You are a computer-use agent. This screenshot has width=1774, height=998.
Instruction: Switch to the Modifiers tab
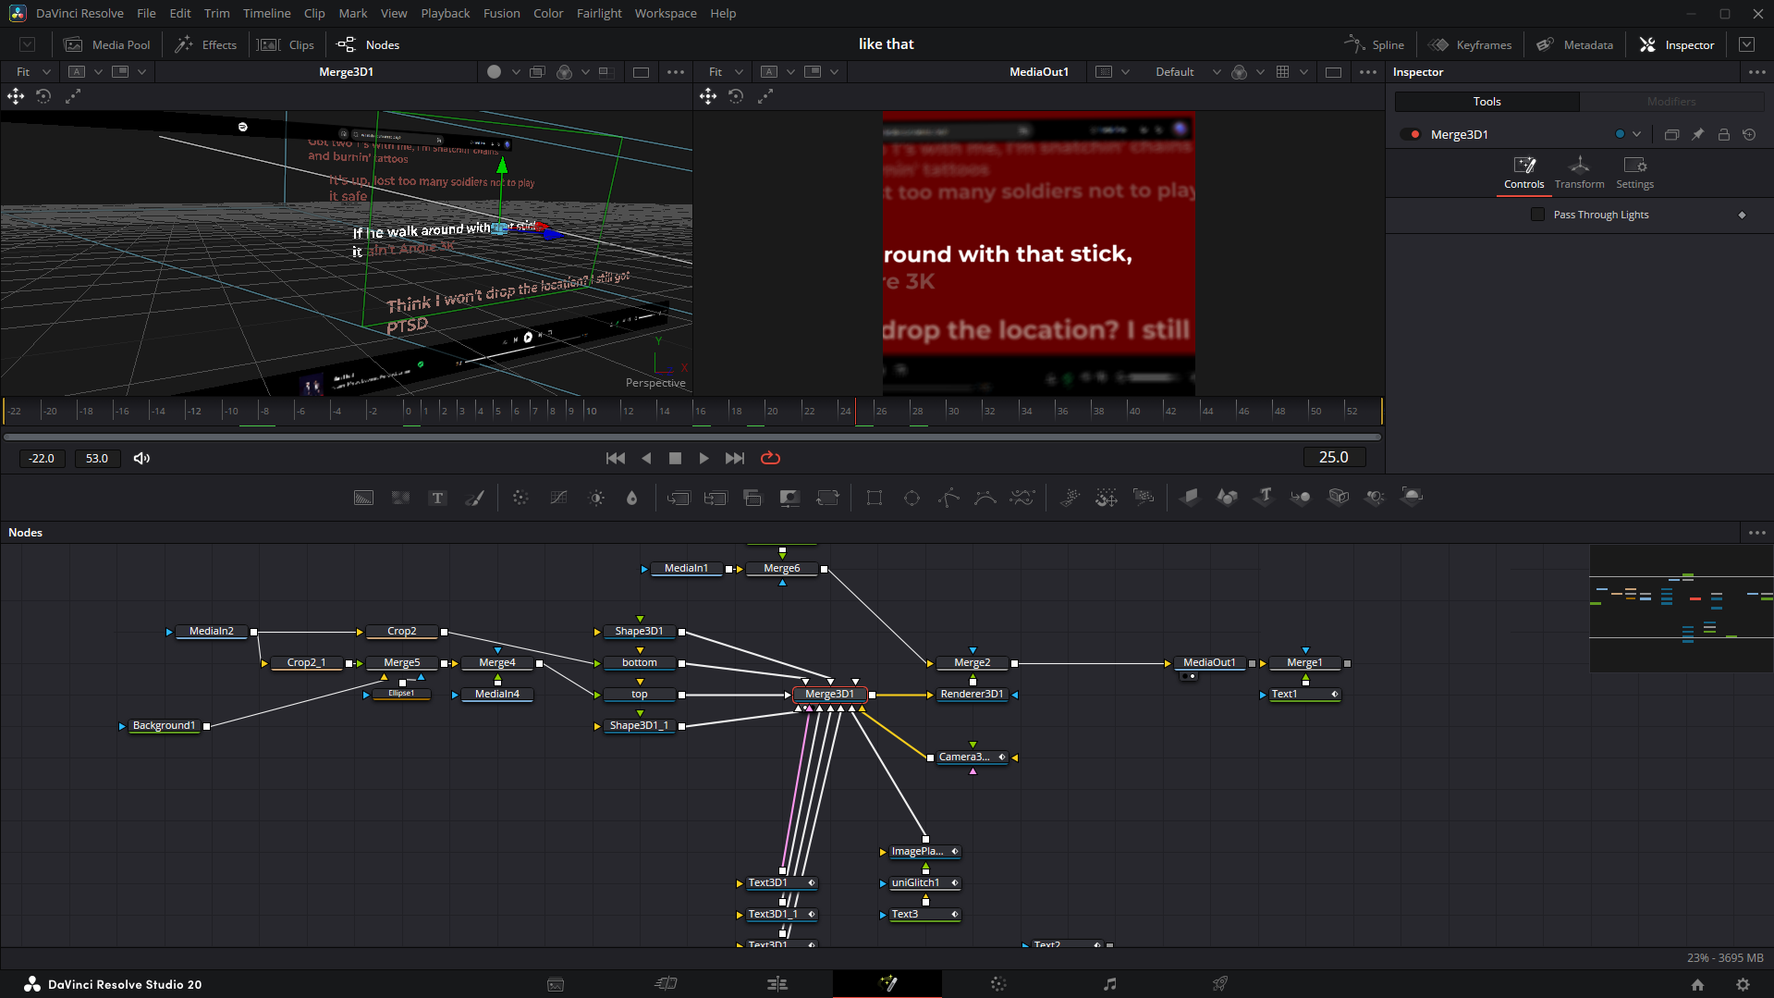click(x=1671, y=102)
